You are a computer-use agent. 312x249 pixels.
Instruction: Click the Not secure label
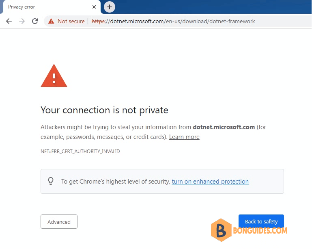click(x=71, y=21)
